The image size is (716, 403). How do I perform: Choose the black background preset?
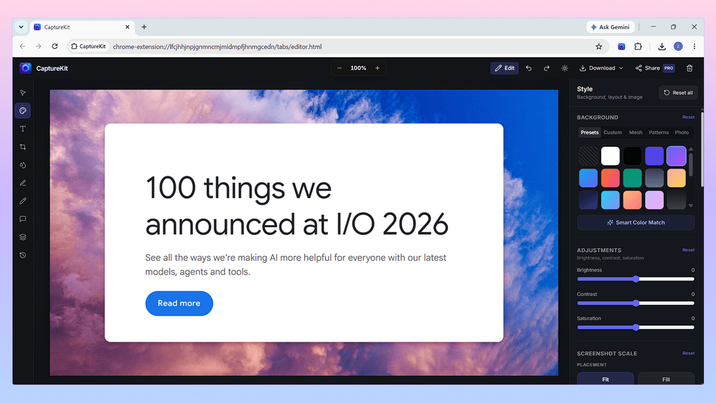(x=632, y=156)
